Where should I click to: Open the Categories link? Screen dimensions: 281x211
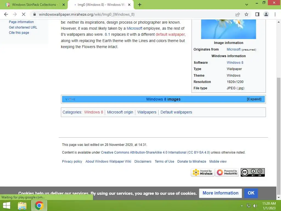coord(72,112)
